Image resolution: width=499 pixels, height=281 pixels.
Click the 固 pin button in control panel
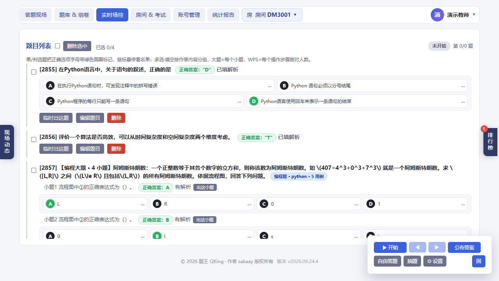[x=479, y=261]
